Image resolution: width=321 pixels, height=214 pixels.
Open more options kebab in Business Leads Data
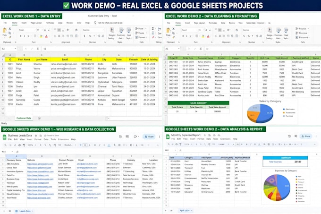click(x=160, y=137)
